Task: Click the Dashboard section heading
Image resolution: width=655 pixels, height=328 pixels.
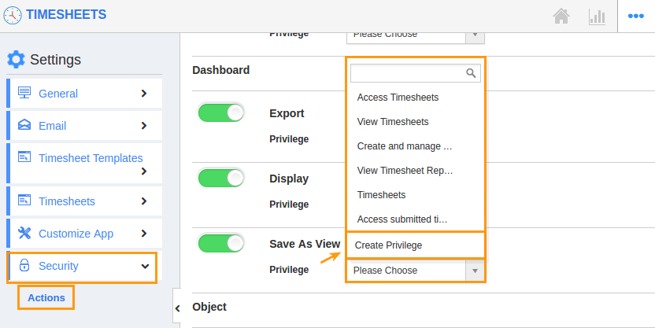Action: (x=220, y=70)
